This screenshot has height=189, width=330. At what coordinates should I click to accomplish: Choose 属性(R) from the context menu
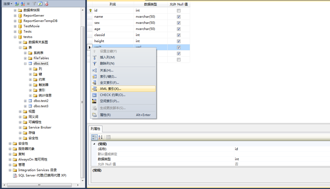123,115
